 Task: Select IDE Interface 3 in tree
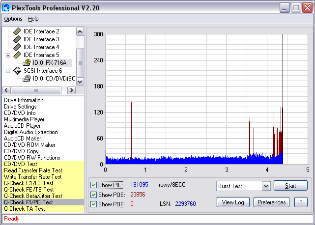point(41,39)
